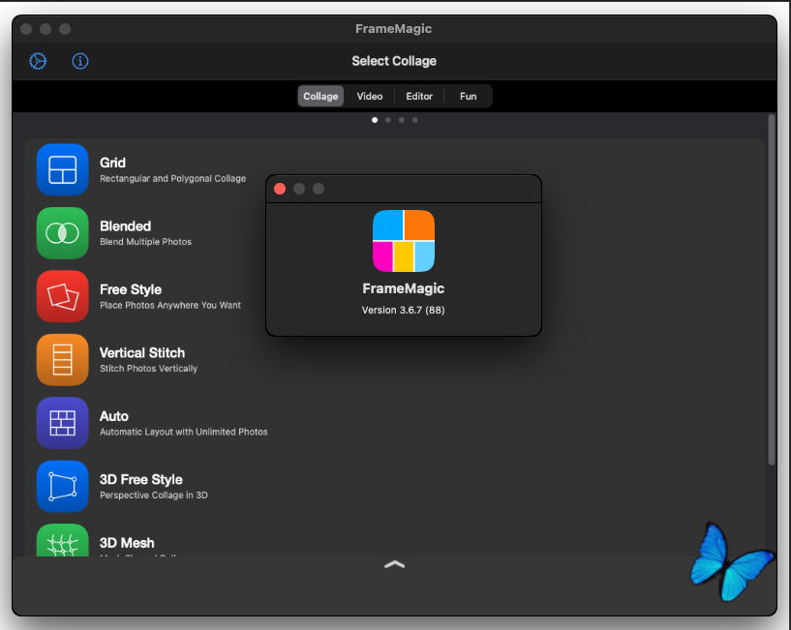Select the Vertical Stitch icon
The image size is (791, 630).
tap(63, 360)
